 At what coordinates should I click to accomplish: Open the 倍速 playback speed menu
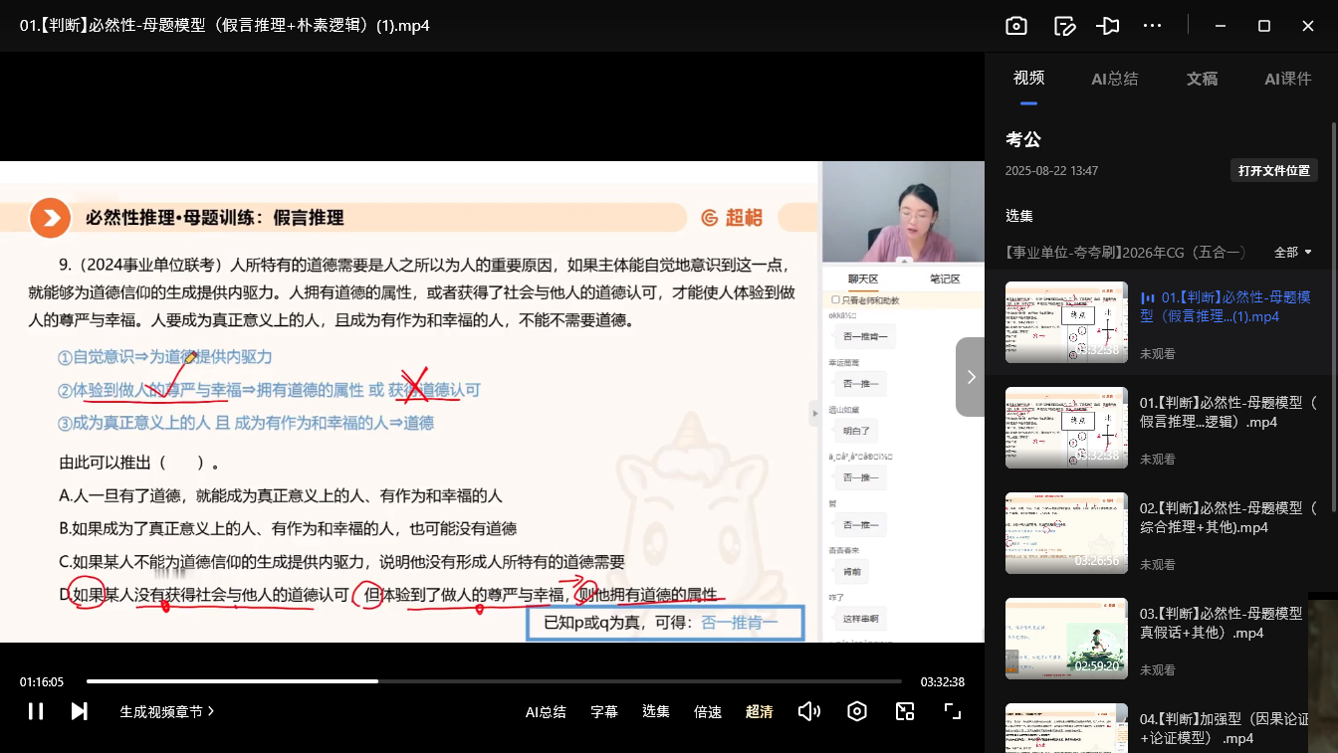pyautogui.click(x=708, y=711)
